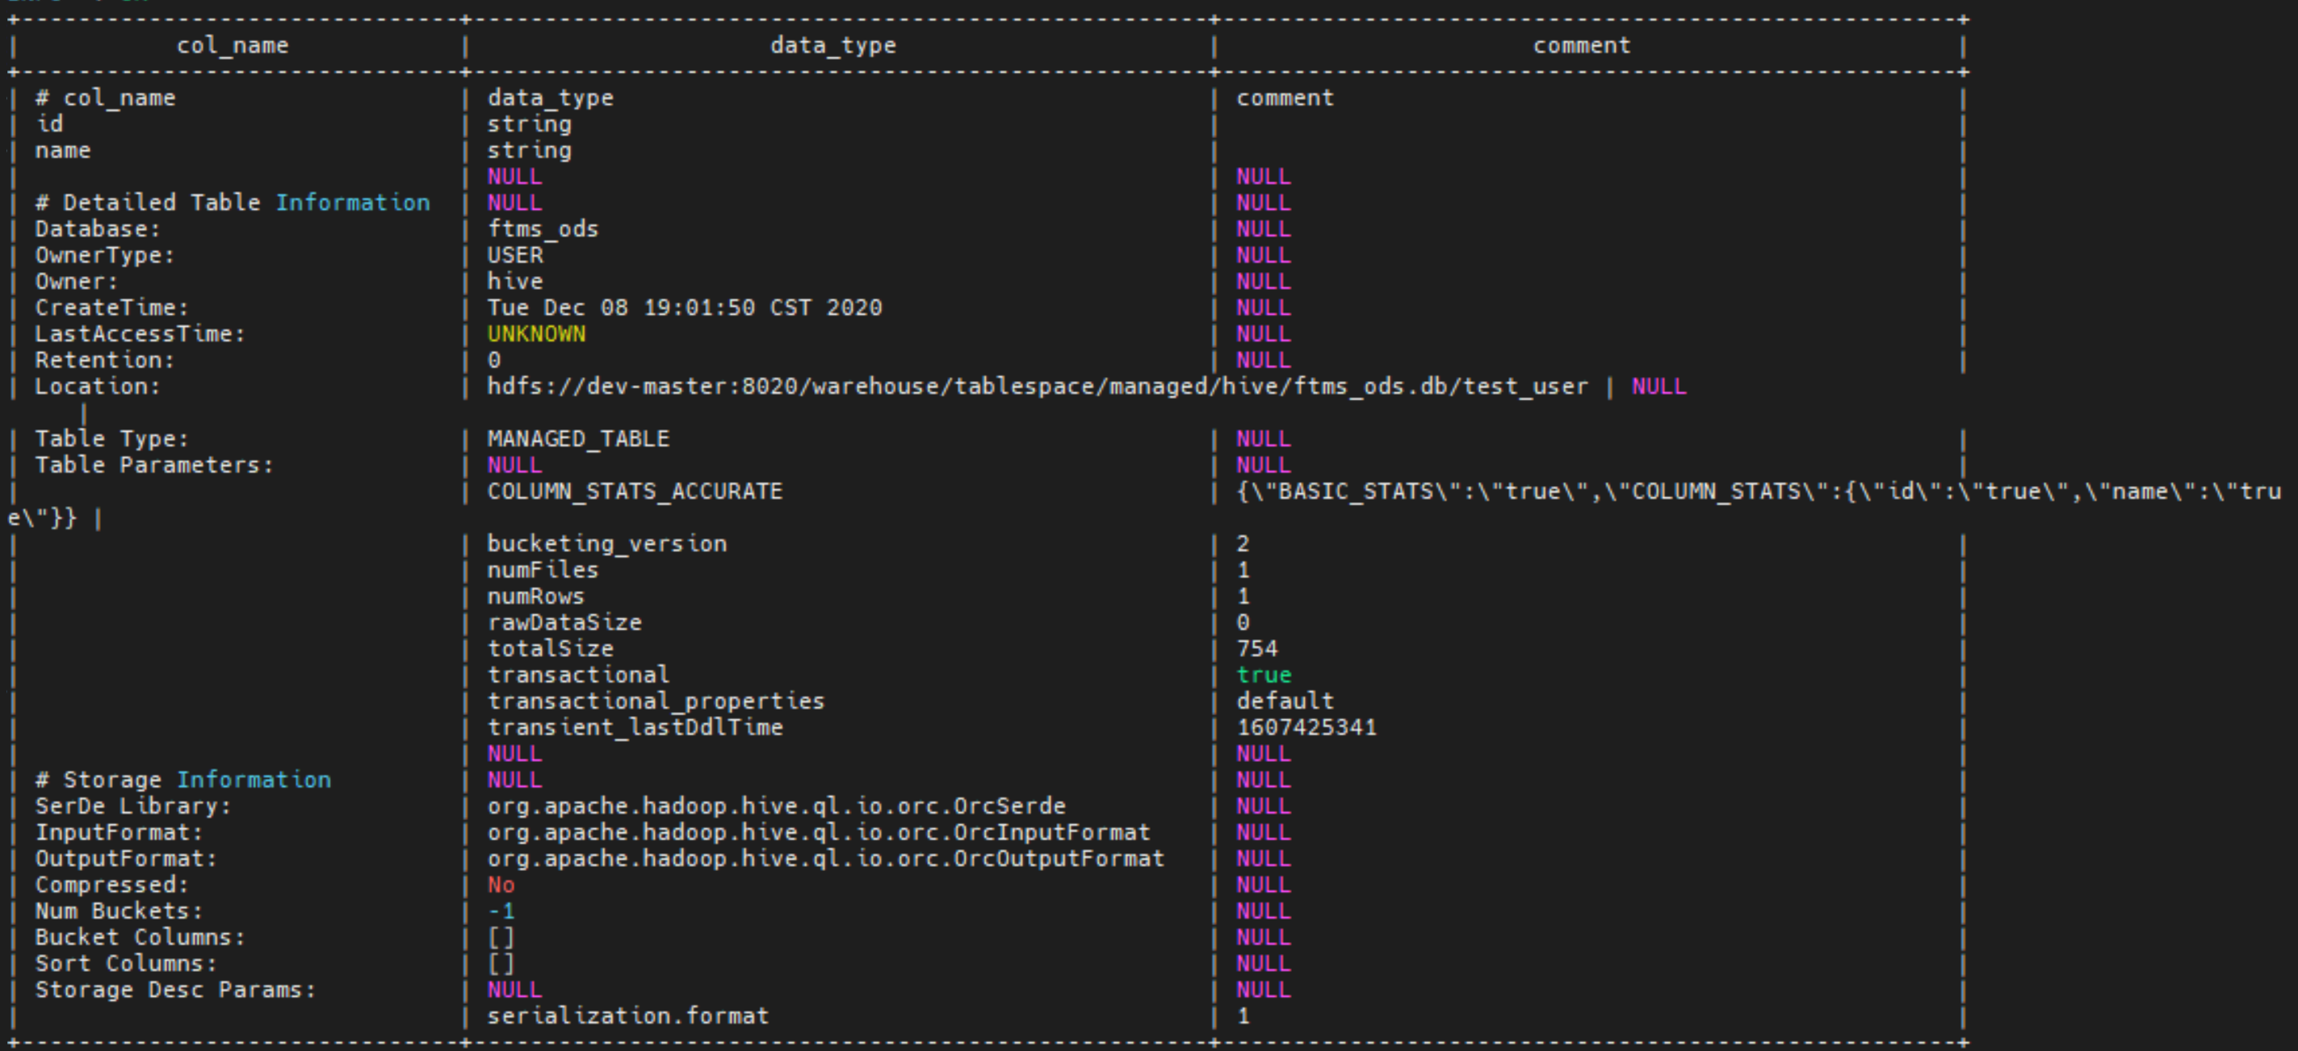This screenshot has width=2298, height=1051.
Task: Click the OutputFormat: label
Action: [126, 858]
